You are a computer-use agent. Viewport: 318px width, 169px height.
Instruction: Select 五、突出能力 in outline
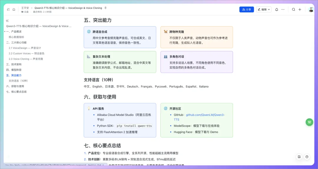click(14, 76)
